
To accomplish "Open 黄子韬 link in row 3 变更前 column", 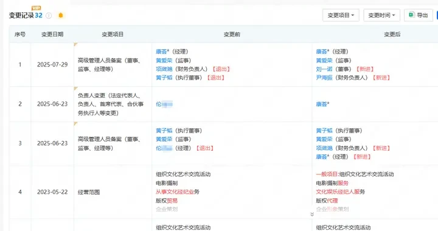I will (x=164, y=131).
